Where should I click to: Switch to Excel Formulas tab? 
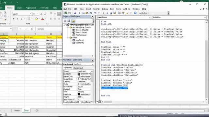pyautogui.click(x=44, y=8)
